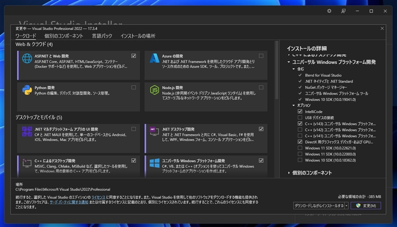
Task: Click the Universal Windows Platform logo icon
Action: (154, 163)
